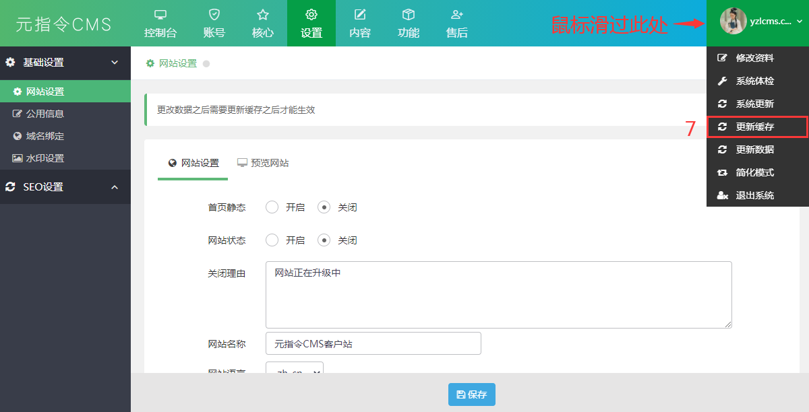The height and width of the screenshot is (412, 809).
Task: Click the refresh icon beside 更新数据
Action: point(723,149)
